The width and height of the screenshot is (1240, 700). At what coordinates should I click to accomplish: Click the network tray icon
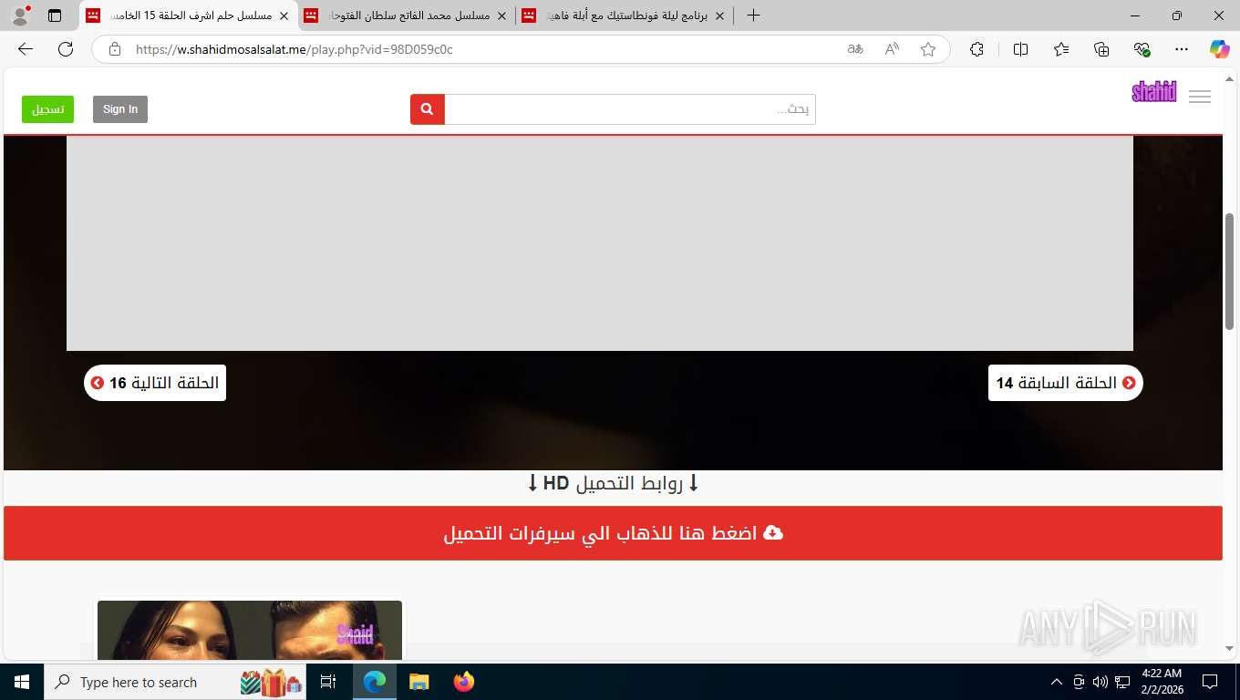(1122, 682)
